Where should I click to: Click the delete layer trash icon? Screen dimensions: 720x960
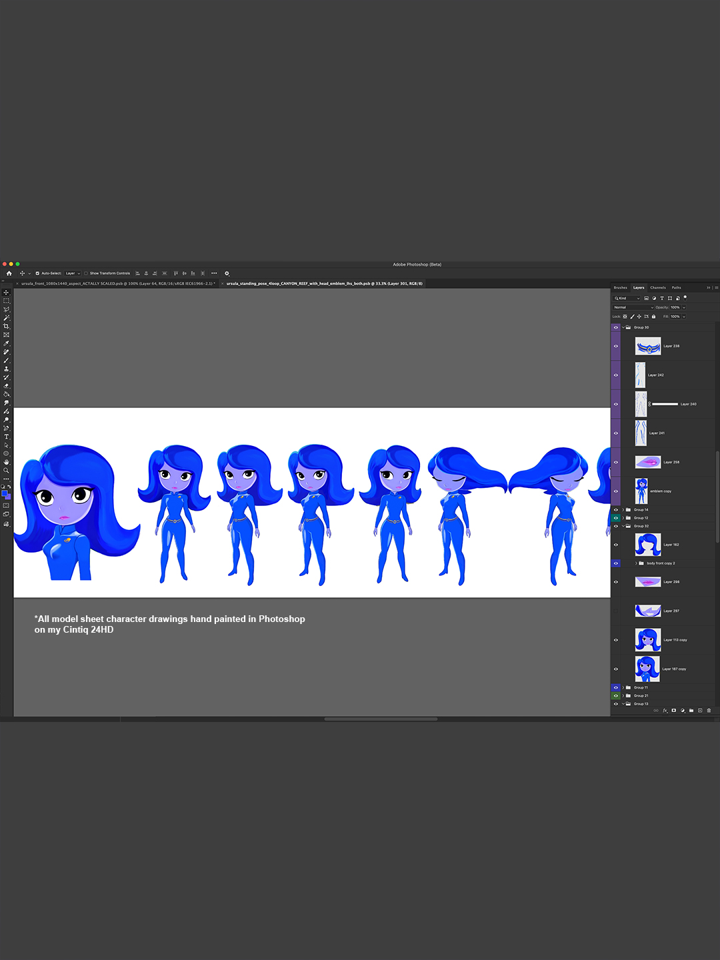(709, 711)
